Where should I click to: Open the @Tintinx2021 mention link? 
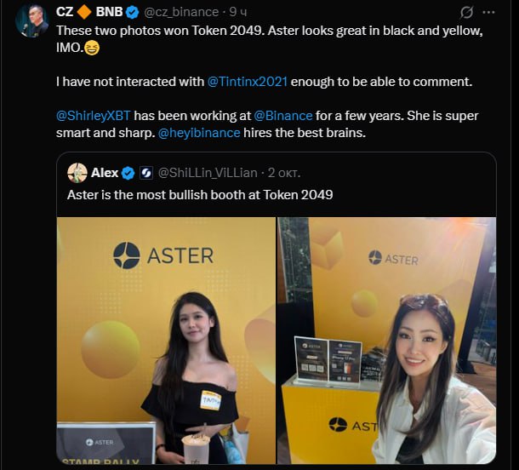pos(248,82)
